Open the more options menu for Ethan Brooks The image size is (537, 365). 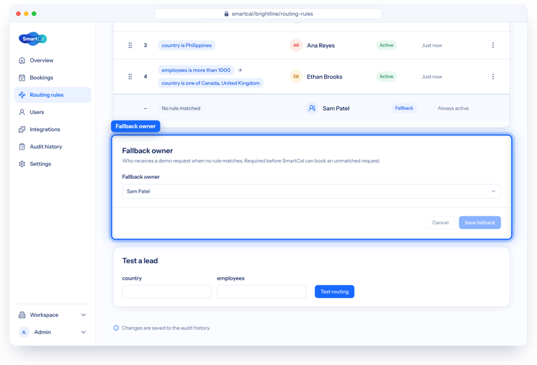[x=493, y=77]
